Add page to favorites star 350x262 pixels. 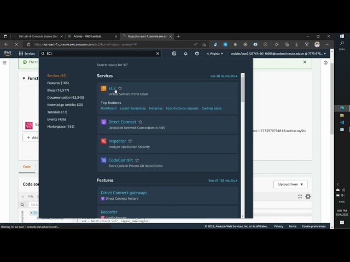point(204,45)
